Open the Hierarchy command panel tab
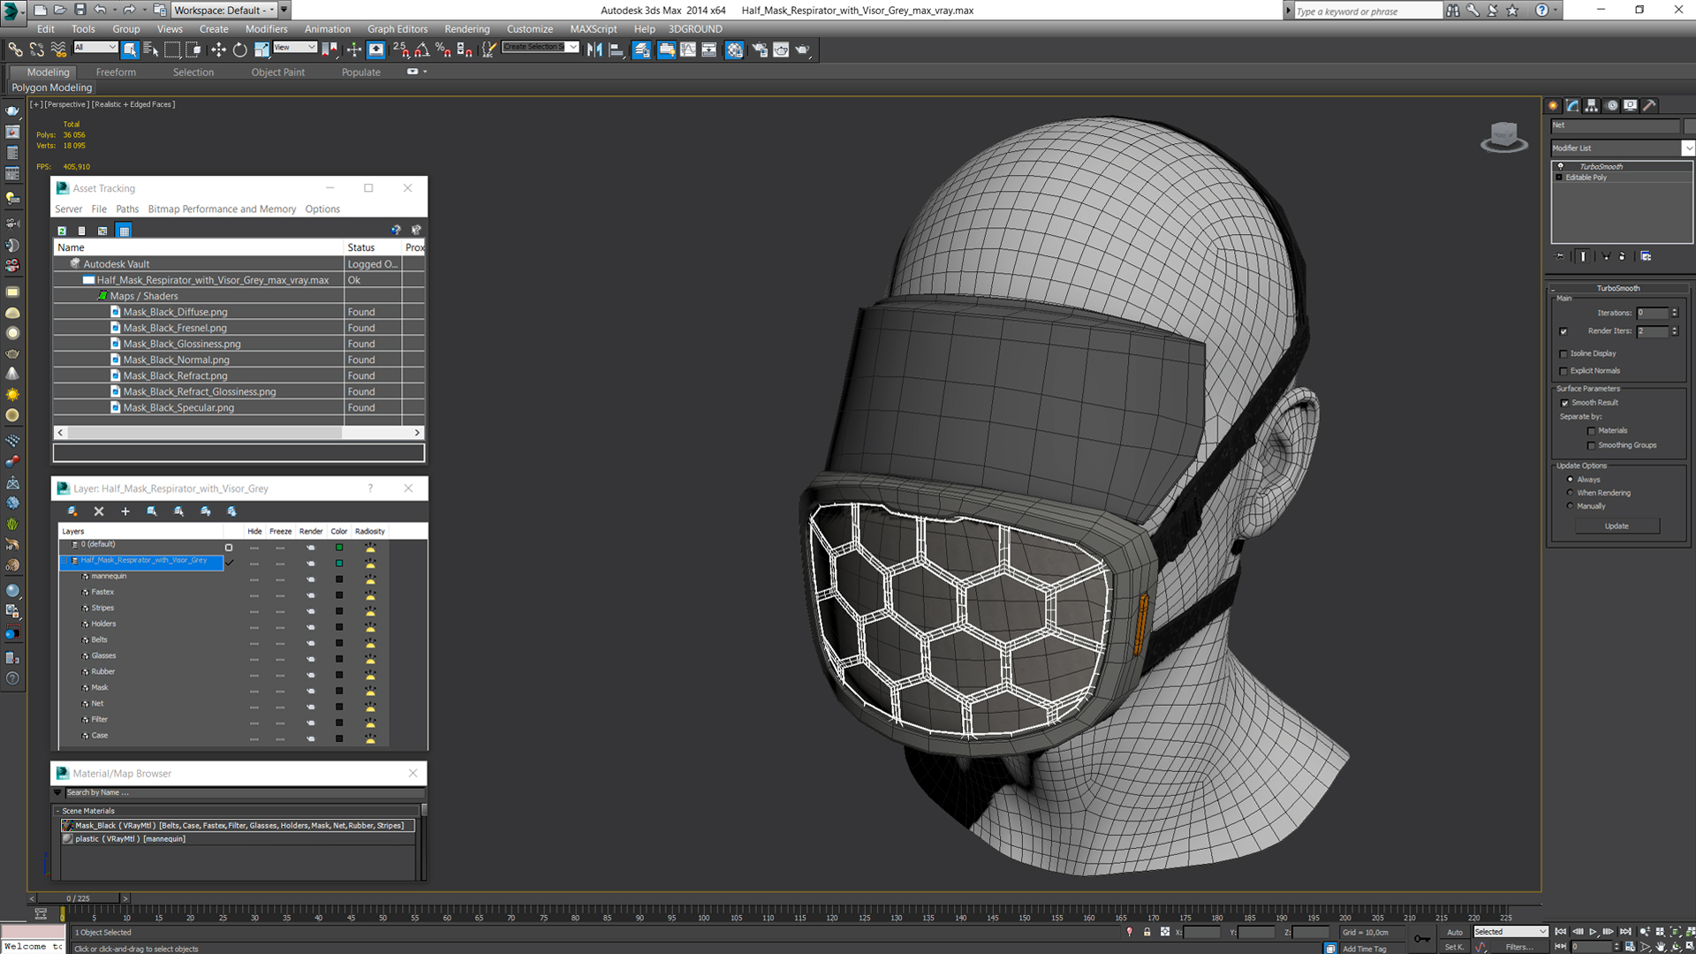 pyautogui.click(x=1592, y=105)
